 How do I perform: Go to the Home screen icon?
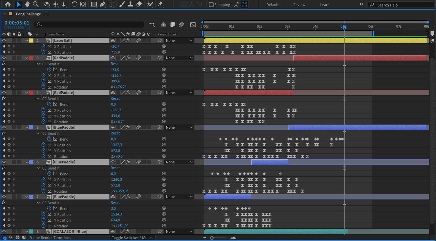coord(8,4)
